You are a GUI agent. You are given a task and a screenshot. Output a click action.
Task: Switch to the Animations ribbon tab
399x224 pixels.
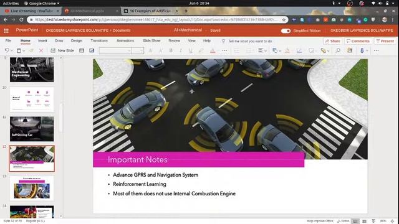pyautogui.click(x=125, y=40)
